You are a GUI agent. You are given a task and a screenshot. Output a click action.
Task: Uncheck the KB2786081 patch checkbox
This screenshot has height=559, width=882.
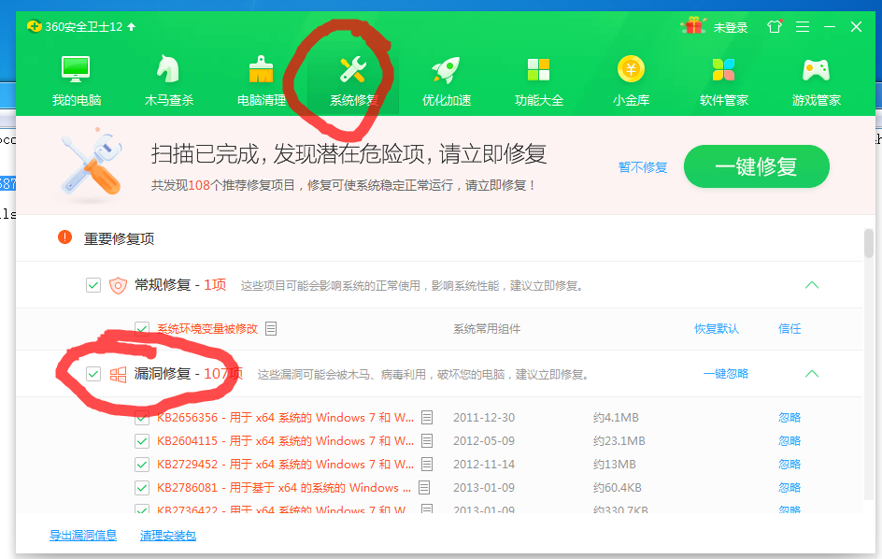click(x=142, y=488)
